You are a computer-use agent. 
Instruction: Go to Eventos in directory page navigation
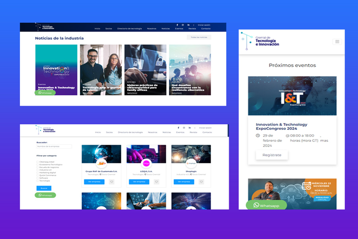coord(180,132)
